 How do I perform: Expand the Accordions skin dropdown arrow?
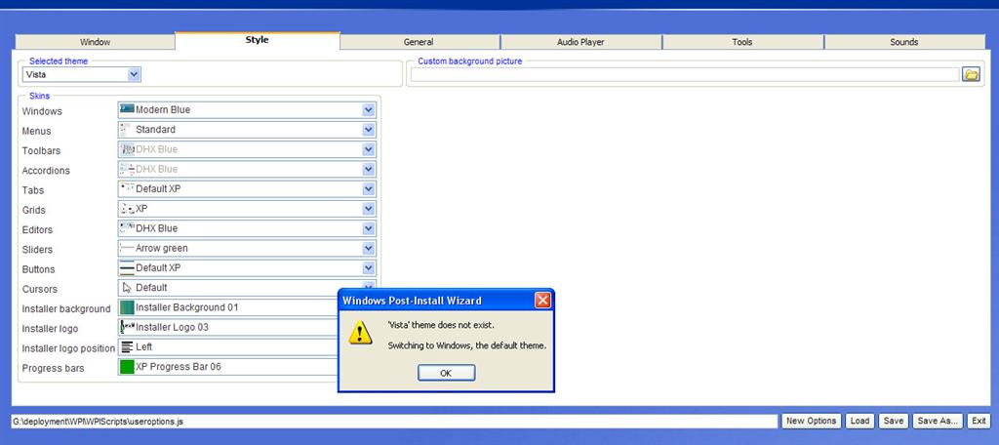point(368,169)
